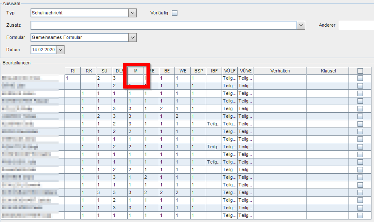Click the RI column header

(x=73, y=71)
